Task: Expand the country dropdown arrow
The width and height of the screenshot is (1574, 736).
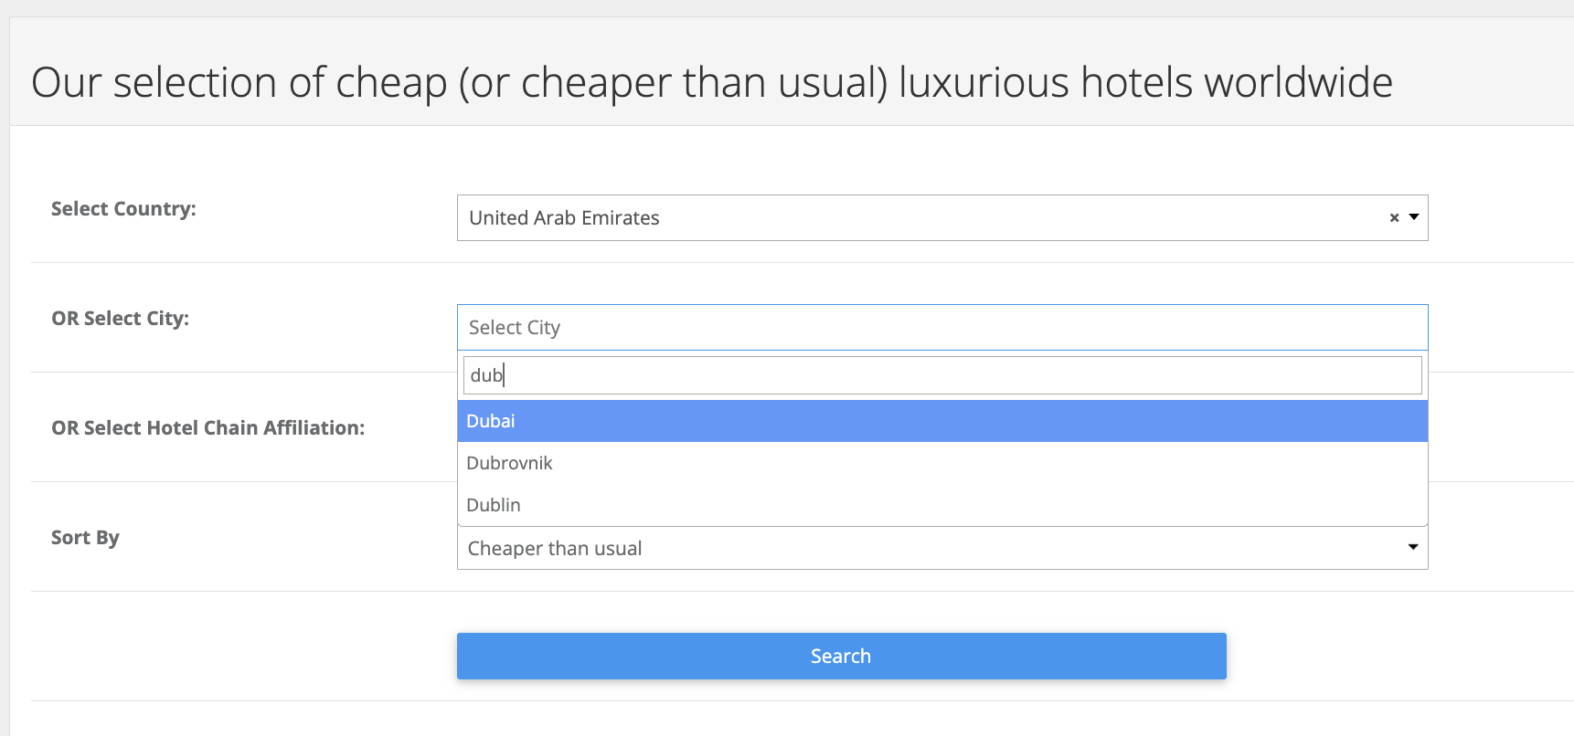Action: tap(1414, 217)
